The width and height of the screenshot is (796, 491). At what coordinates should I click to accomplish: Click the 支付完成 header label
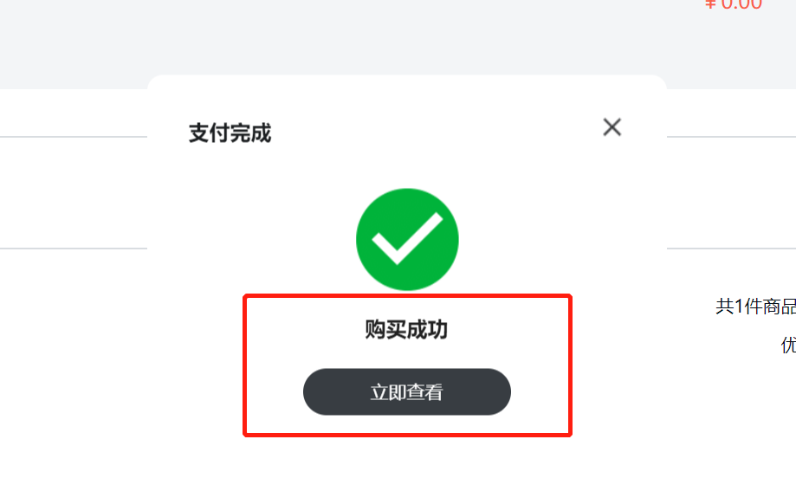tap(230, 133)
